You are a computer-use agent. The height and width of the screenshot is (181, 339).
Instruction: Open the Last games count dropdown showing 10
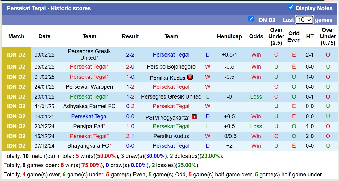tap(304, 19)
